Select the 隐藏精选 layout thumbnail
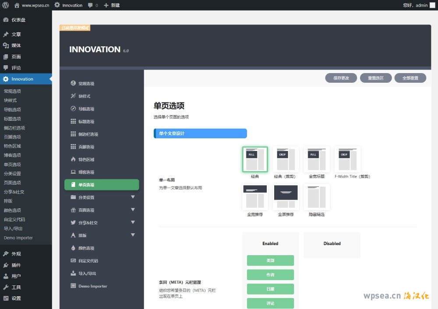This screenshot has height=309, width=438. click(316, 197)
